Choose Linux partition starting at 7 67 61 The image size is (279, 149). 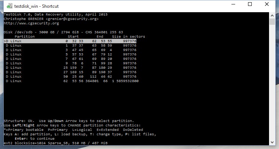pyautogui.click(x=70, y=59)
